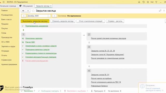Image resolution: width=166 pixels, height=93 pixels.
Task: Open Покупки section in sidebar
Action: (x=4, y=28)
